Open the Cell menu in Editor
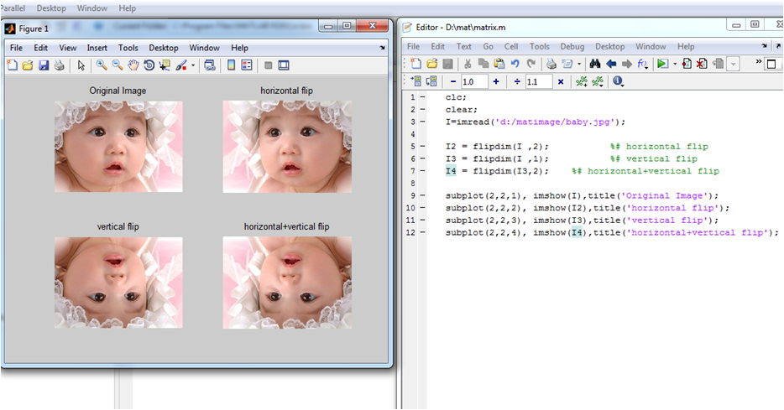The image size is (784, 410). [x=511, y=46]
